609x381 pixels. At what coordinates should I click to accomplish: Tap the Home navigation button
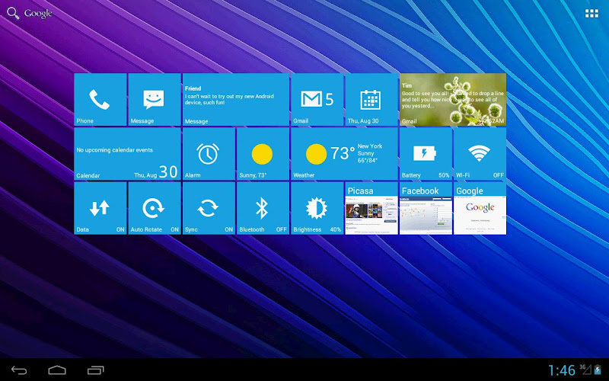pyautogui.click(x=57, y=370)
